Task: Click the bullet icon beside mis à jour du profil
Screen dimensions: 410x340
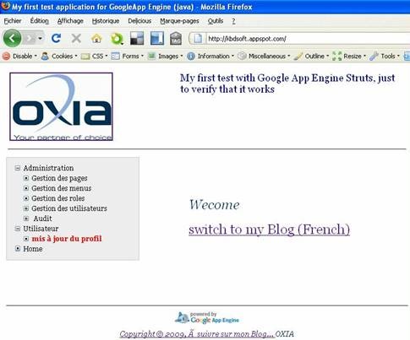Action: pyautogui.click(x=26, y=239)
